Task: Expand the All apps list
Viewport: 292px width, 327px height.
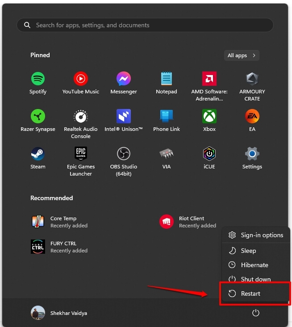Action: pyautogui.click(x=242, y=55)
